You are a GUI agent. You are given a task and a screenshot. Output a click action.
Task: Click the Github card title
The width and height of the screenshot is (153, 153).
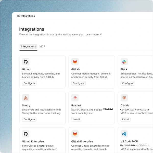click(x=26, y=69)
